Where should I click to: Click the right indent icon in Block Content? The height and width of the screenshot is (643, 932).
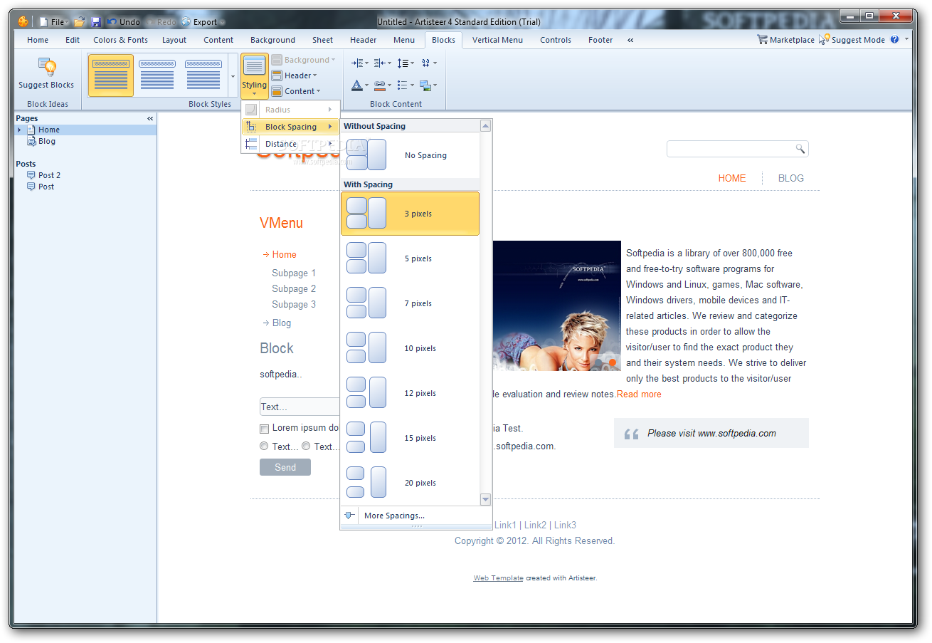click(383, 63)
